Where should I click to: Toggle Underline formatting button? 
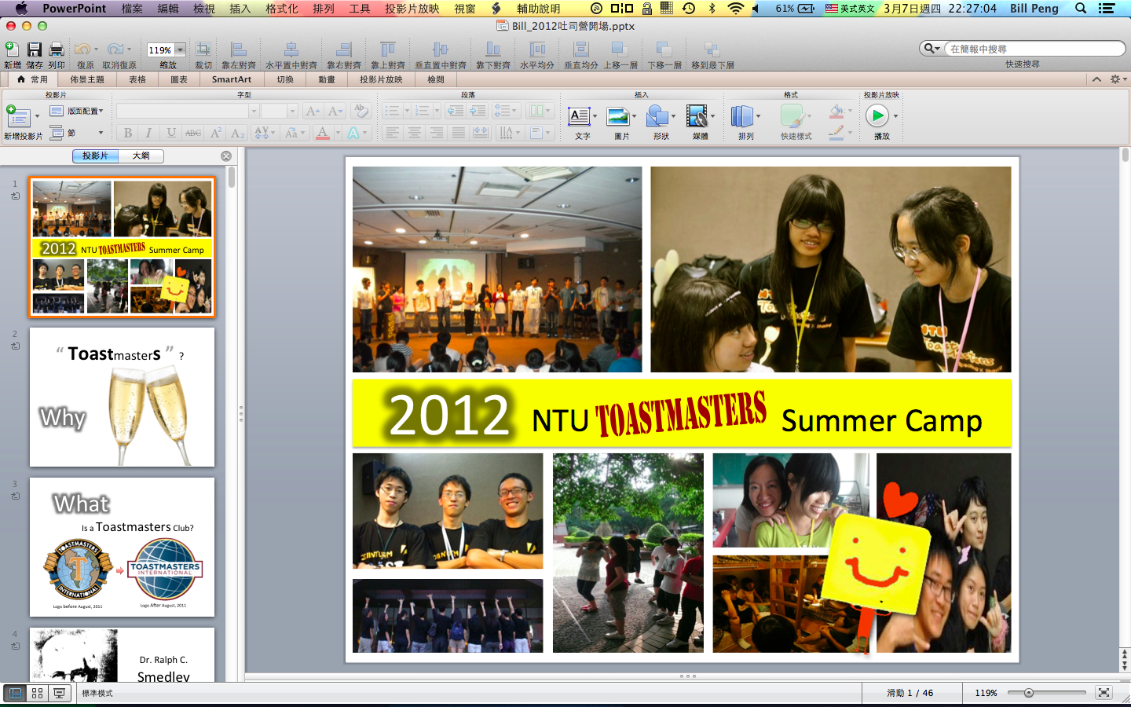171,133
